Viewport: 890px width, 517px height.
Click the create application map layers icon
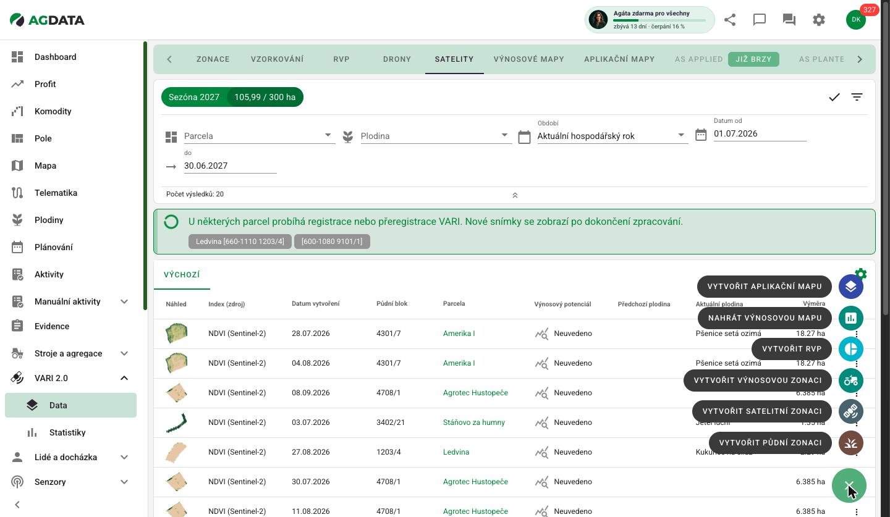[851, 287]
